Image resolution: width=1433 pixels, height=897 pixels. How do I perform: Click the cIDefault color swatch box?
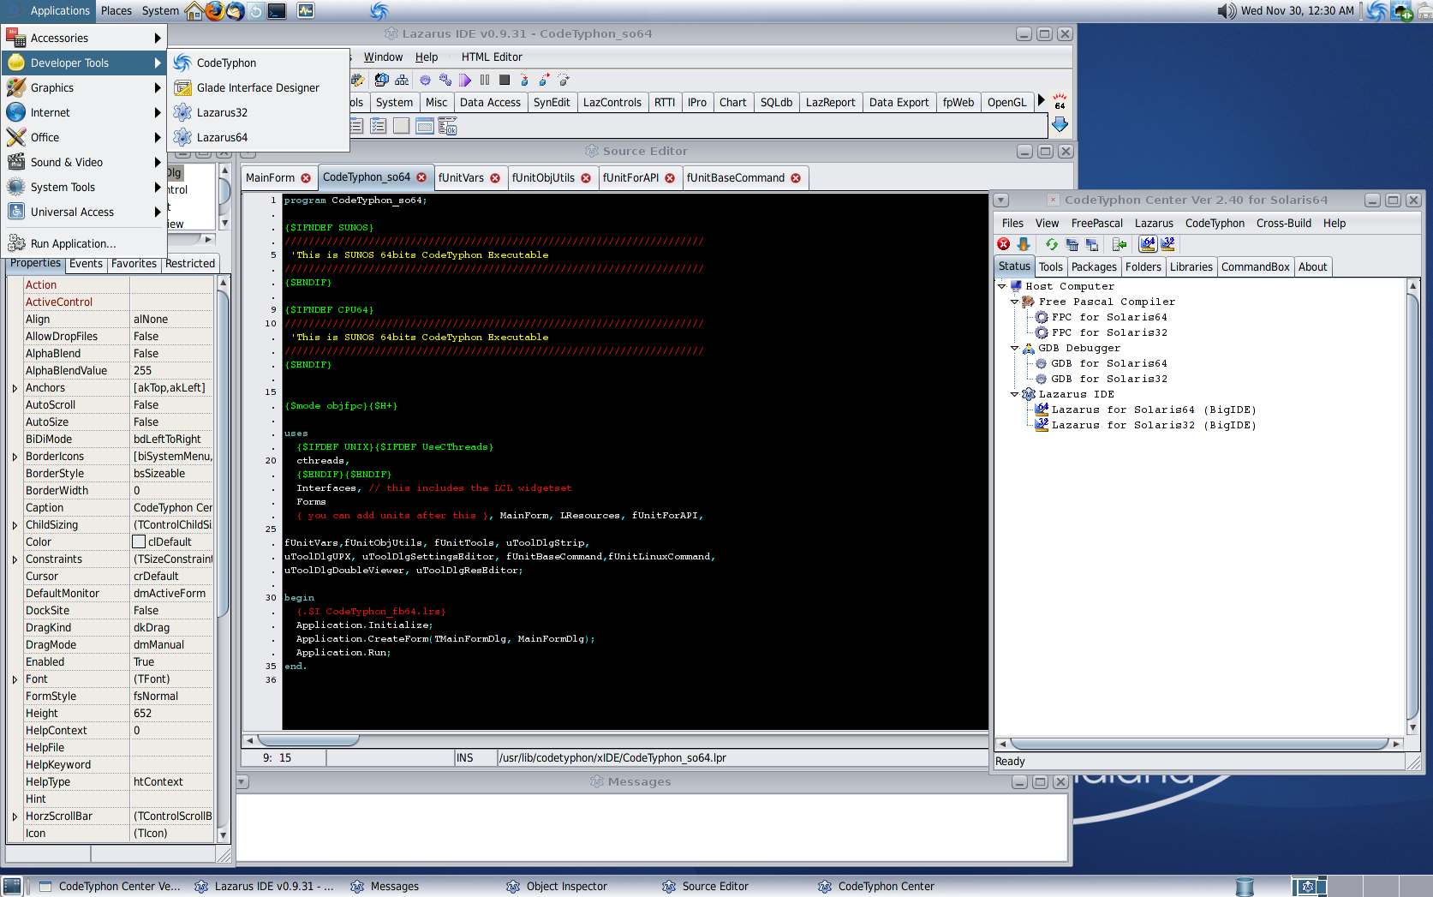(x=139, y=541)
